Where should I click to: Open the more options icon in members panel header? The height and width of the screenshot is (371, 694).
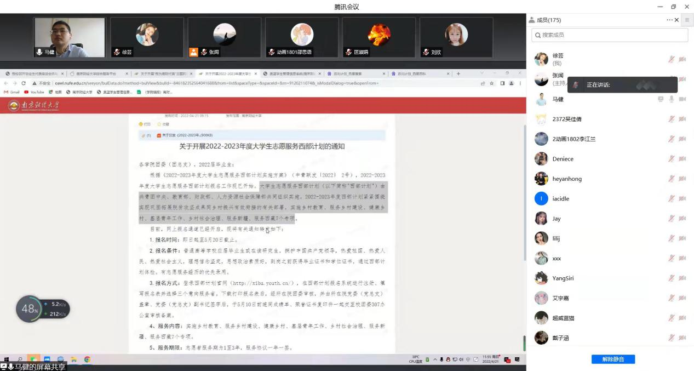click(x=669, y=20)
